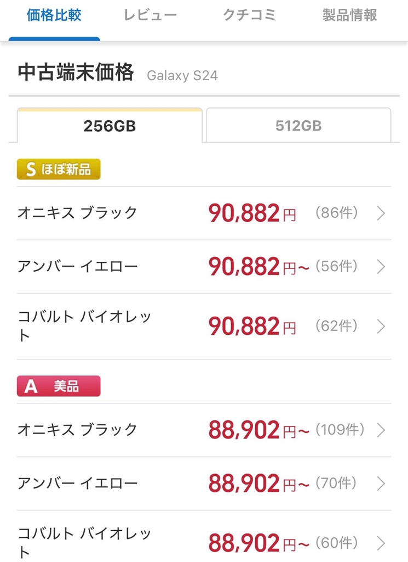This screenshot has width=408, height=562.
Task: Open the レビュー tab
Action: click(151, 15)
